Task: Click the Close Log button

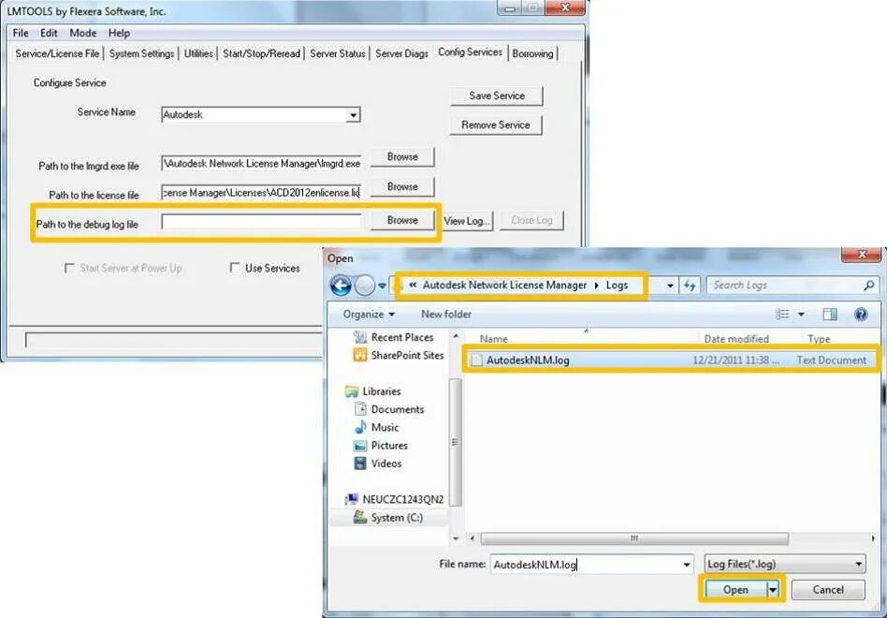Action: tap(531, 220)
